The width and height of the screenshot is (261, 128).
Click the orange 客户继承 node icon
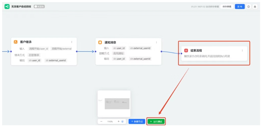pyautogui.click(x=16, y=42)
